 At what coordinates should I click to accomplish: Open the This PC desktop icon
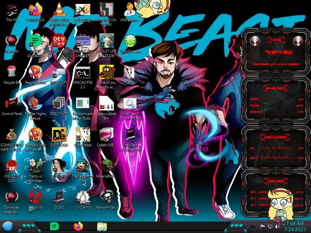[x=12, y=12]
